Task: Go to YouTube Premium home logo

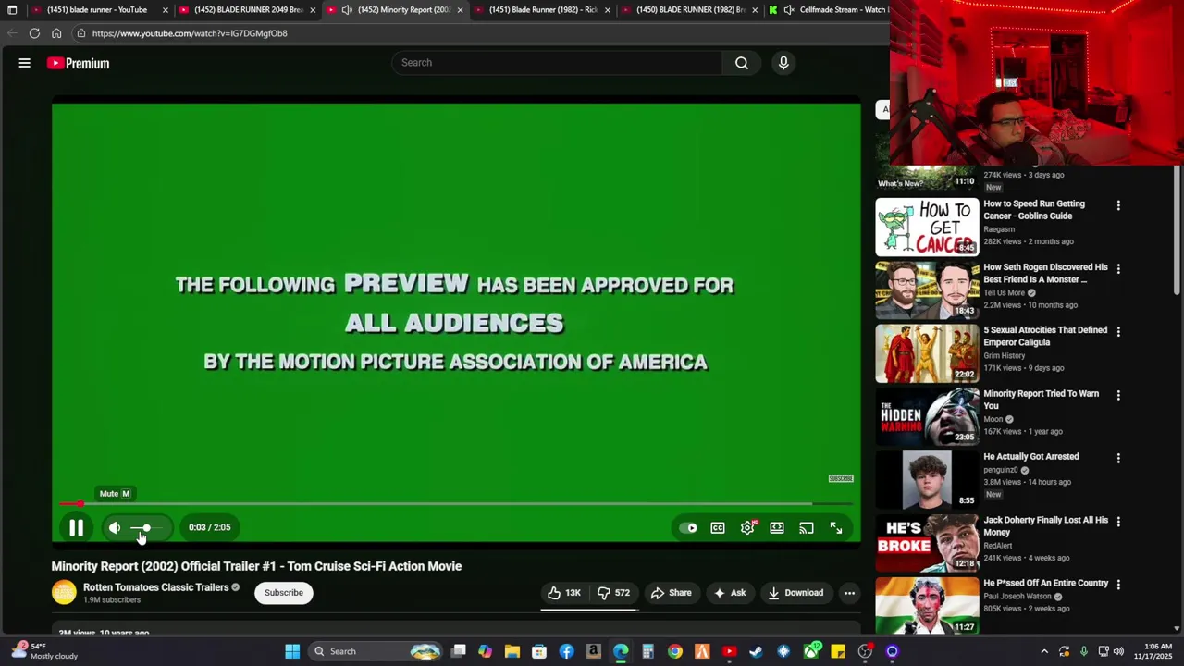Action: pyautogui.click(x=79, y=63)
